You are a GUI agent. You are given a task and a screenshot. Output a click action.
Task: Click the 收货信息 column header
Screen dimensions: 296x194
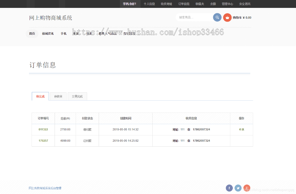(191, 118)
